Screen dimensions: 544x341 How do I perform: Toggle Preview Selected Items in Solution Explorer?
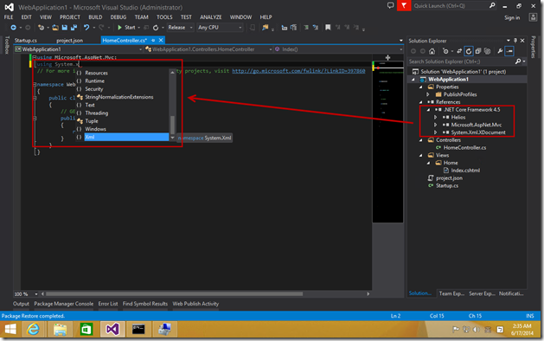509,51
